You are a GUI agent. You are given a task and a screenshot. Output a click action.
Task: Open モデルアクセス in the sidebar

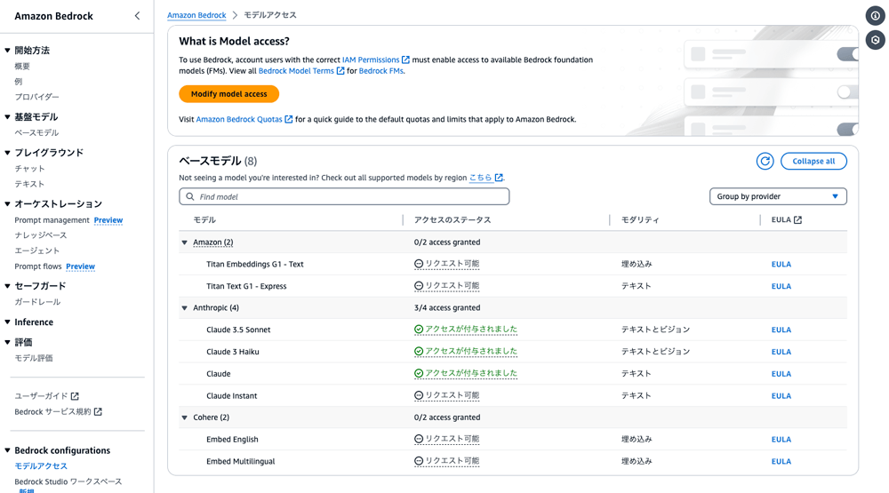coord(41,465)
